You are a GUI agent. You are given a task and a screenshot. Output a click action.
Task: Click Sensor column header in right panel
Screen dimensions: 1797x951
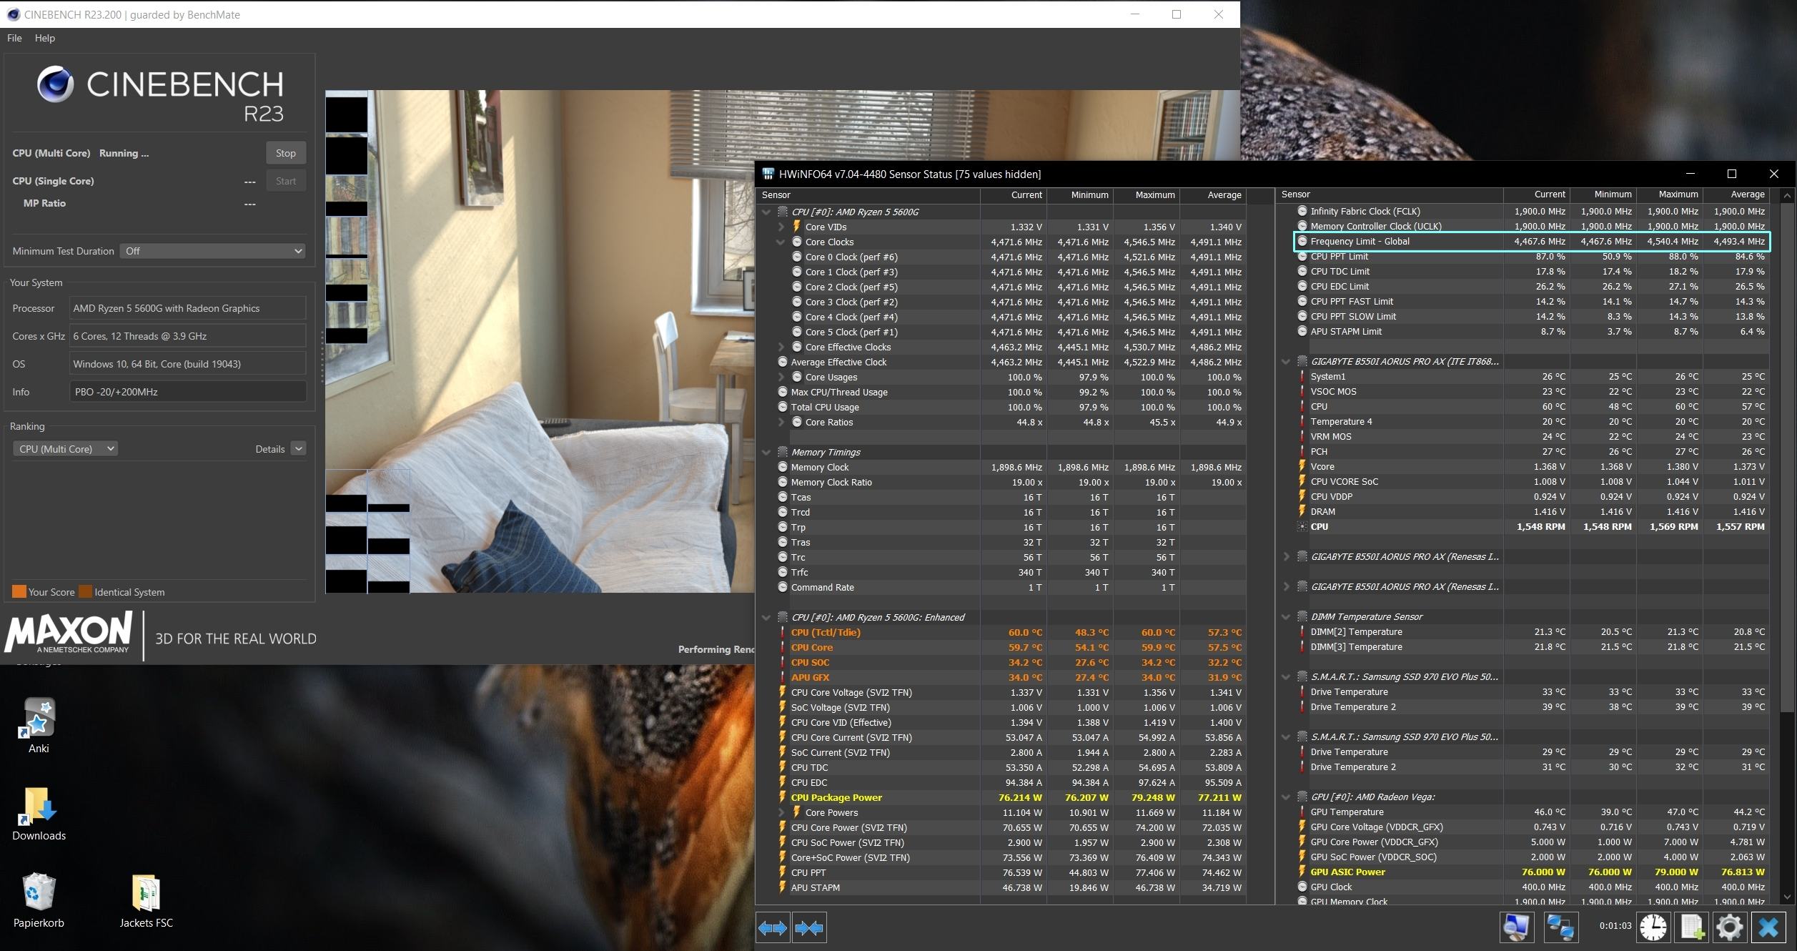1390,194
